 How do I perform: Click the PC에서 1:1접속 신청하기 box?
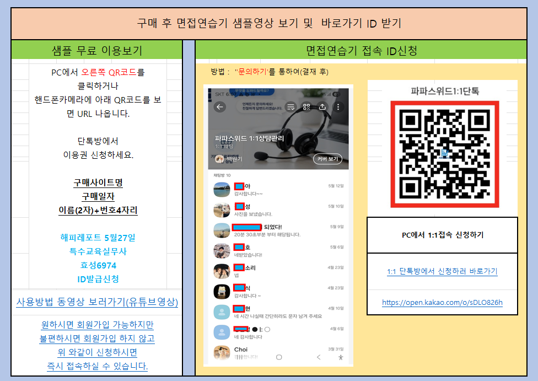[x=442, y=235]
